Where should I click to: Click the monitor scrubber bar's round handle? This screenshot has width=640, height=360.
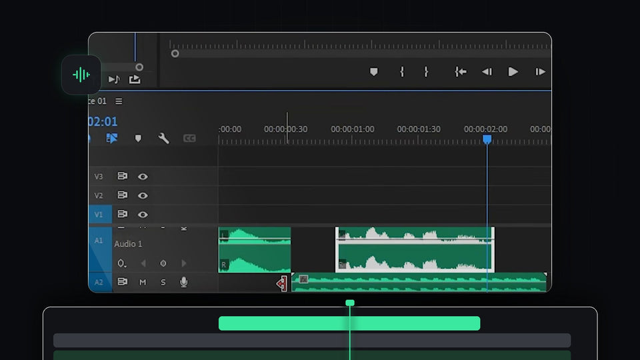(175, 53)
